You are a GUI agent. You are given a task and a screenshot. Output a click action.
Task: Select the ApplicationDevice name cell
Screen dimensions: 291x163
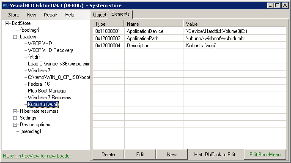click(x=154, y=31)
